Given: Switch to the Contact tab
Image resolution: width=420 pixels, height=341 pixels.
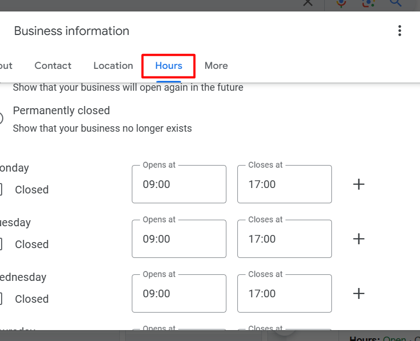Looking at the screenshot, I should click(x=53, y=66).
